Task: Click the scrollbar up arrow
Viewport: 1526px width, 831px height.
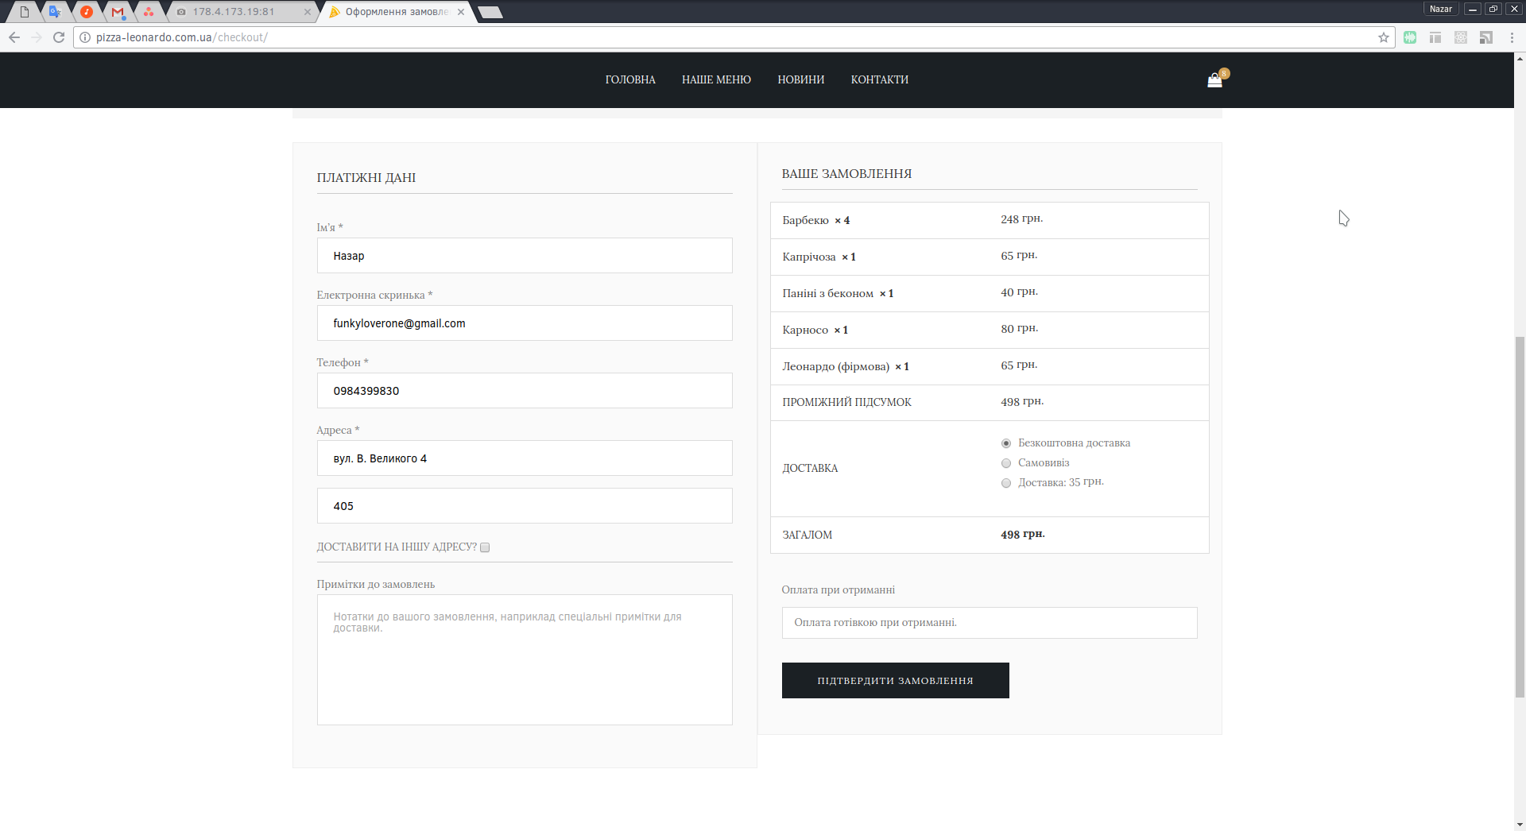Action: 1520,58
